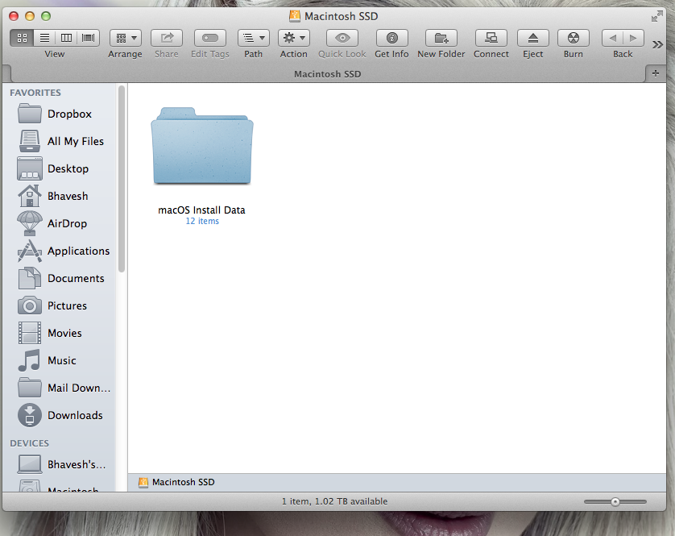Add a new tab with plus button
Viewport: 675px width, 536px height.
656,73
